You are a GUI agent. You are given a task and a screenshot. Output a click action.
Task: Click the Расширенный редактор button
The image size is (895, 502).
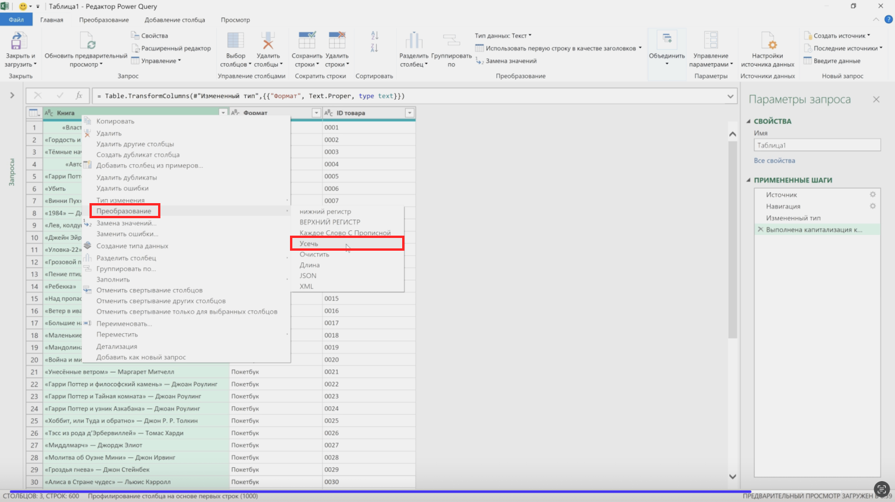(176, 48)
